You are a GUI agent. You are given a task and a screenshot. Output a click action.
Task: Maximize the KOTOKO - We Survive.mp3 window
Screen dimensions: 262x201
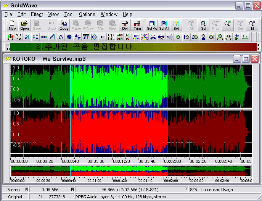(246, 59)
